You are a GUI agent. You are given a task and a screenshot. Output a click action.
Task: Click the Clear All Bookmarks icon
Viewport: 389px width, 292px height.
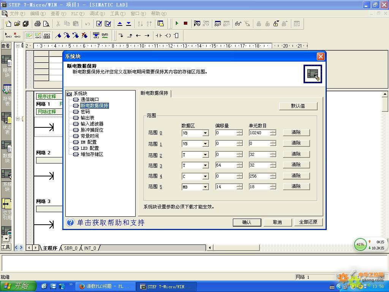pos(84,35)
